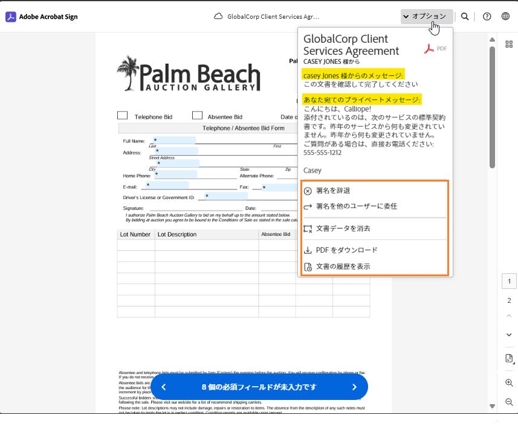Click the Home Phone input field
The width and height of the screenshot is (518, 447).
tap(176, 174)
